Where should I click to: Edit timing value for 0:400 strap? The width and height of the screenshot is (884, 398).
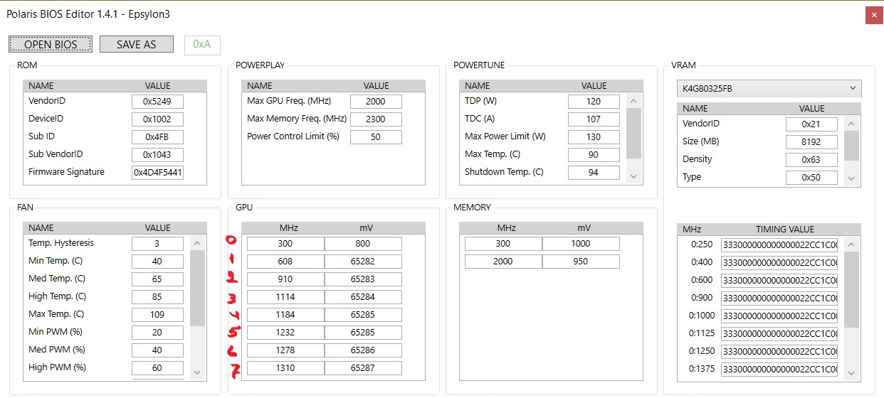[779, 262]
